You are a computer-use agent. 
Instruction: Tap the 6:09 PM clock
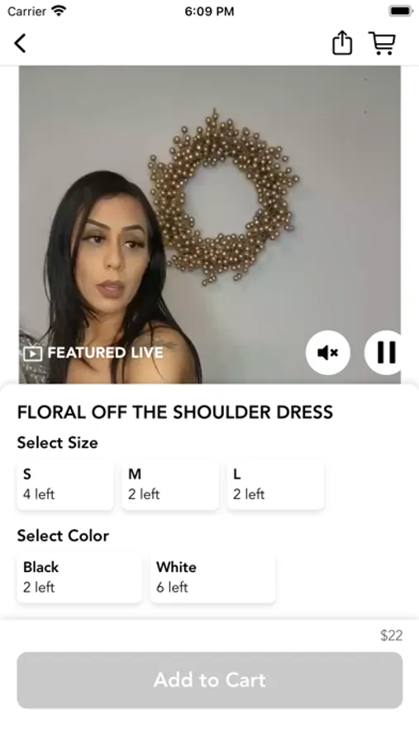[209, 12]
